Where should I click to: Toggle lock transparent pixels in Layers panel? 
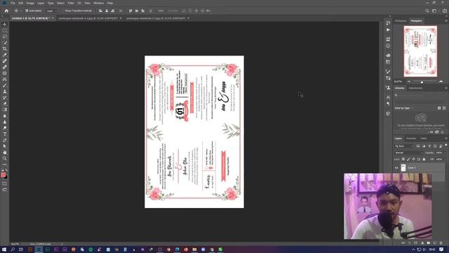tap(403, 160)
